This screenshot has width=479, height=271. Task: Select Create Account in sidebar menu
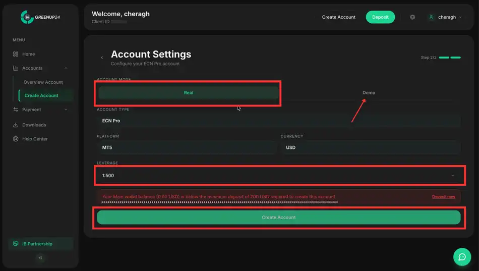[41, 95]
